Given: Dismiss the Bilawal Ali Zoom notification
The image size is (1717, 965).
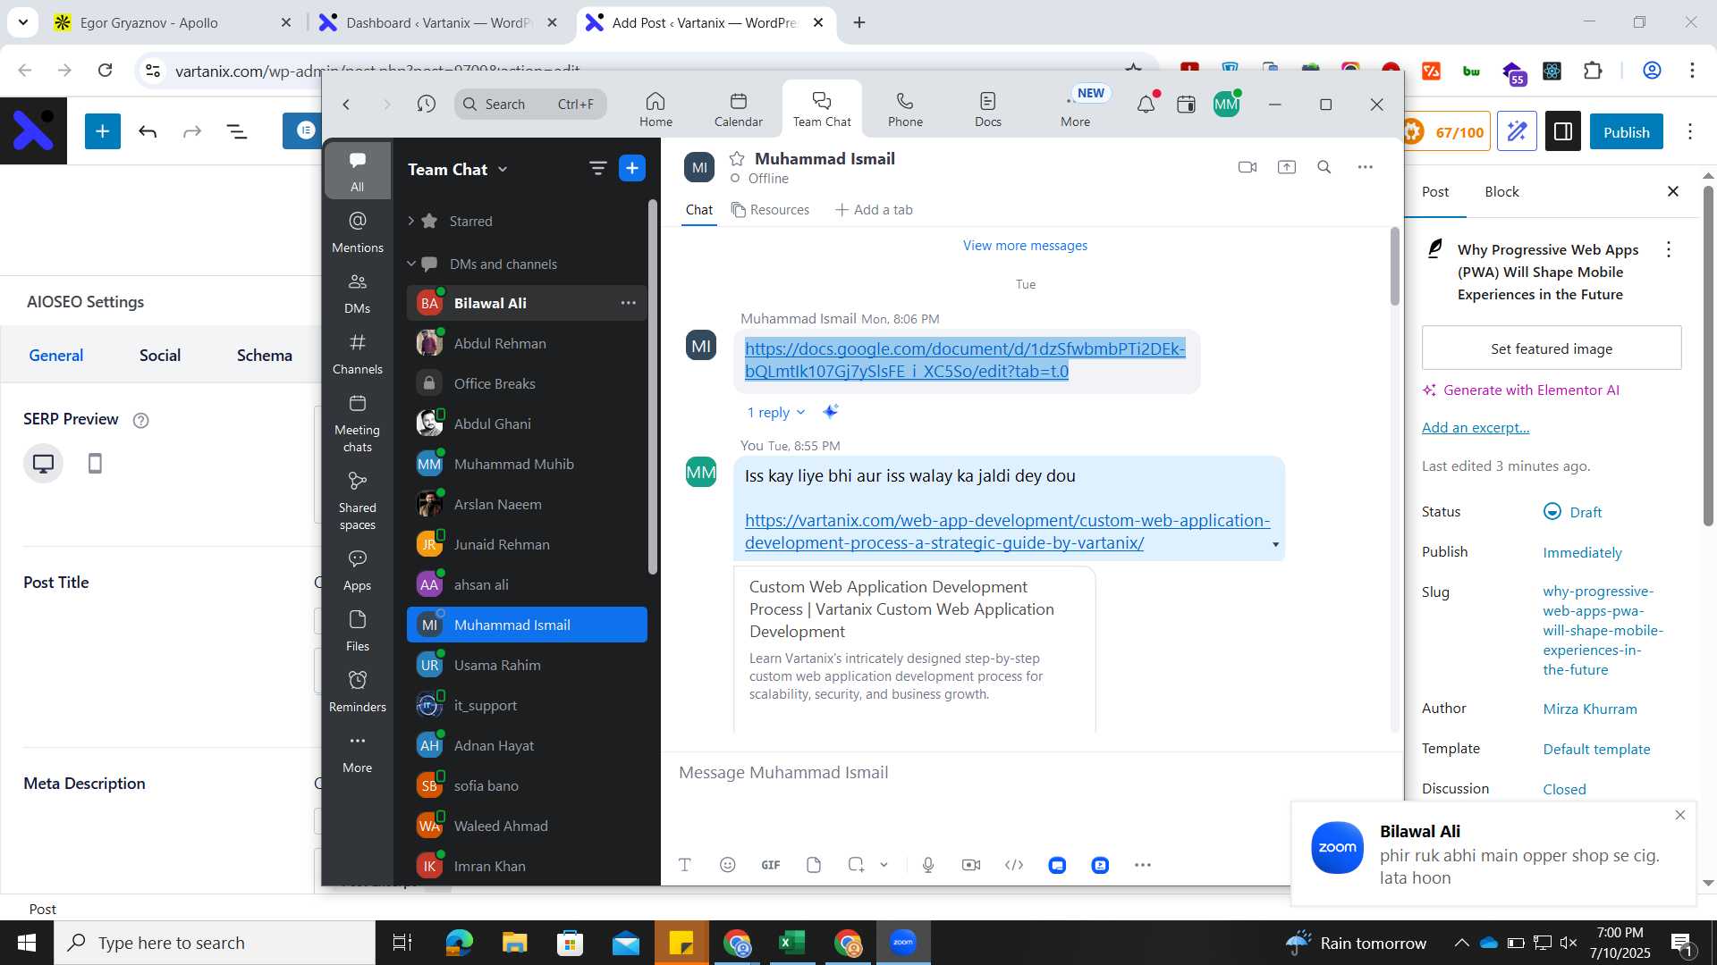Looking at the screenshot, I should pyautogui.click(x=1680, y=815).
